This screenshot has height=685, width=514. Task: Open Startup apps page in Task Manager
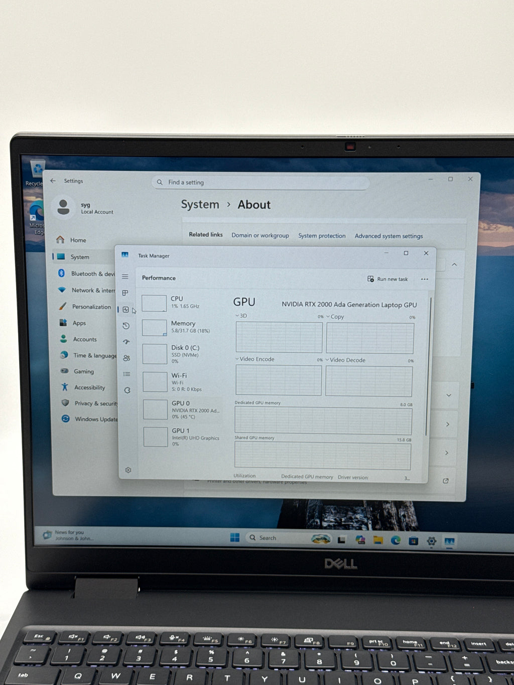(x=126, y=342)
